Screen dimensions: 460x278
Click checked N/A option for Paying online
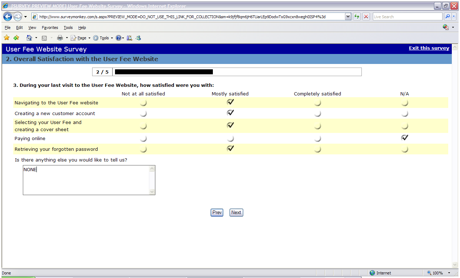coord(405,138)
